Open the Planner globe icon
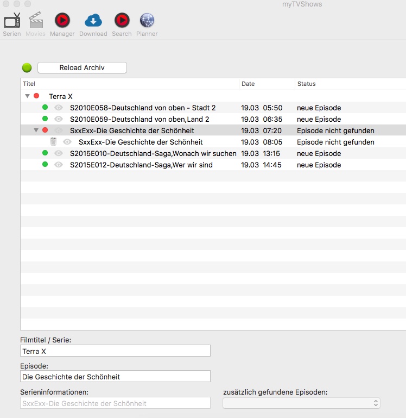This screenshot has height=418, width=406. pos(147,21)
